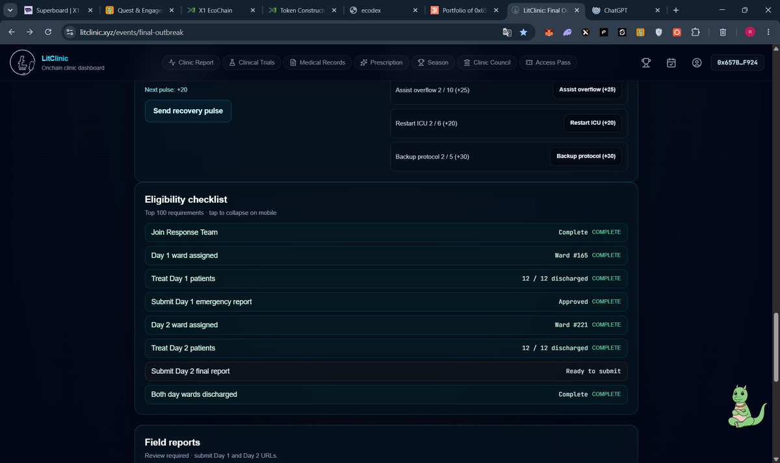Open the gray shield extension icon
The height and width of the screenshot is (463, 780).
658,32
